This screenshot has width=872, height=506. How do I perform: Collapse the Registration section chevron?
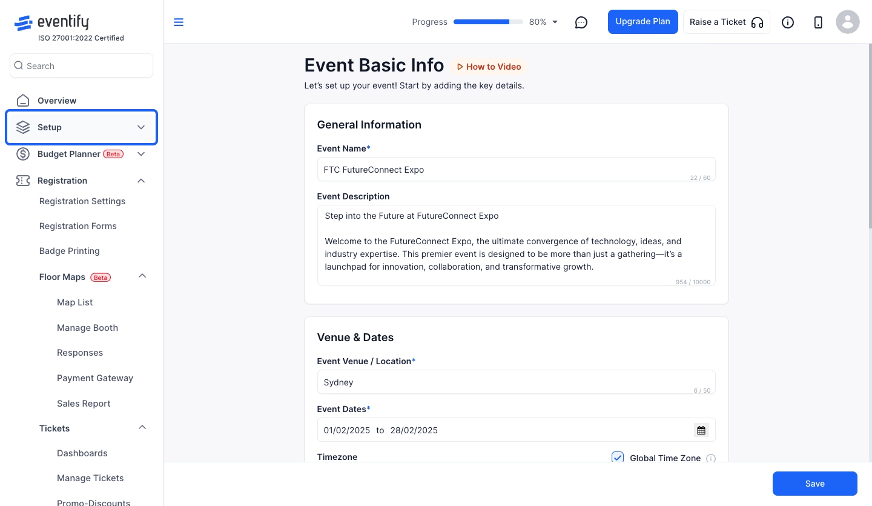pos(141,181)
